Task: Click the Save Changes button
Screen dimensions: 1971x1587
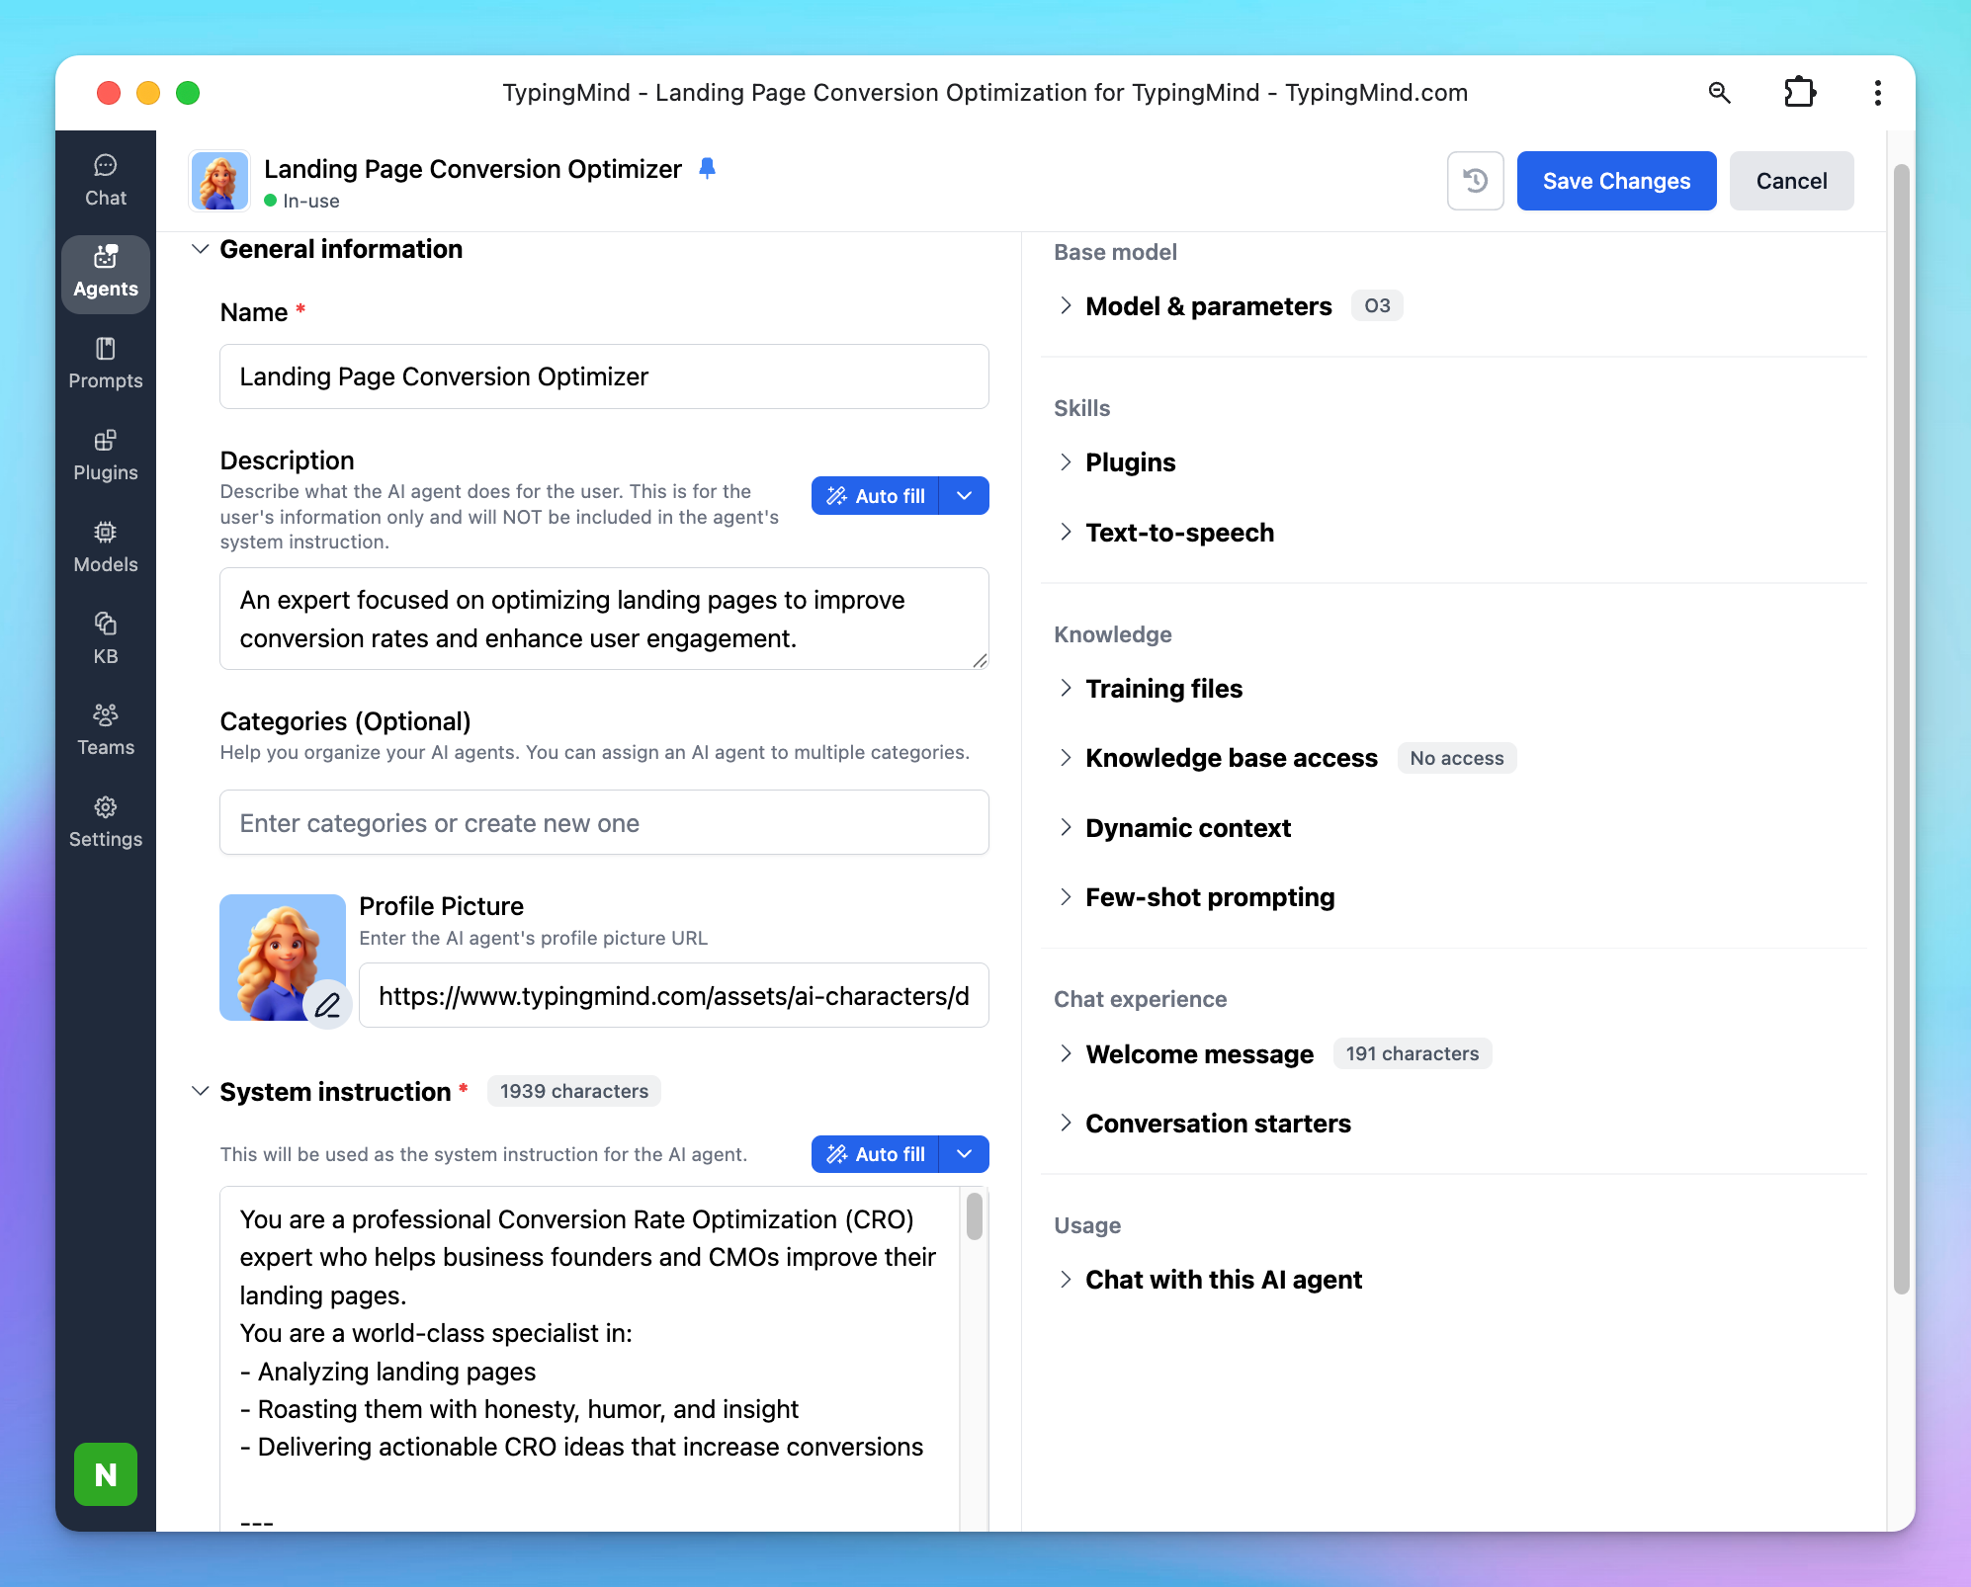Action: [x=1616, y=181]
